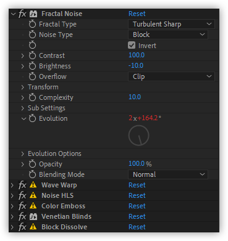Click the Brightness stopwatch icon
The image size is (228, 241).
pyautogui.click(x=32, y=66)
